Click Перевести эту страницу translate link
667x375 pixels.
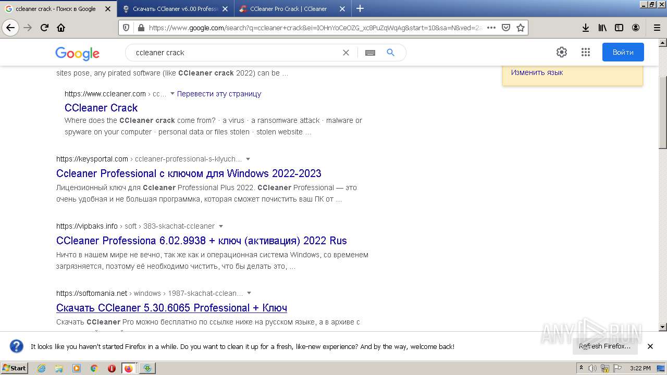pos(219,94)
